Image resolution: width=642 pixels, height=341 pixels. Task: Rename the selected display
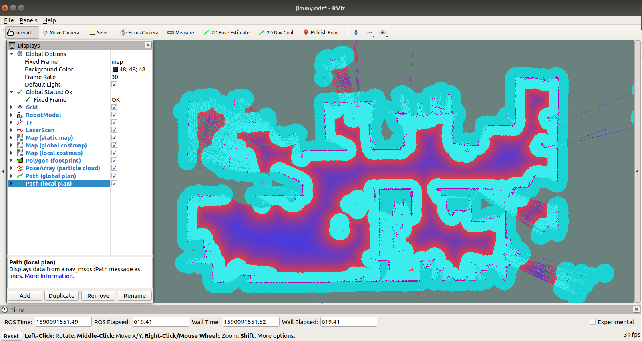(x=135, y=295)
